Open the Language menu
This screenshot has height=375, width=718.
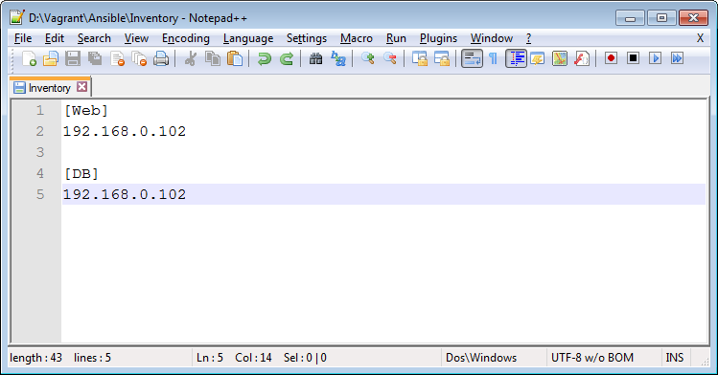[x=248, y=38]
